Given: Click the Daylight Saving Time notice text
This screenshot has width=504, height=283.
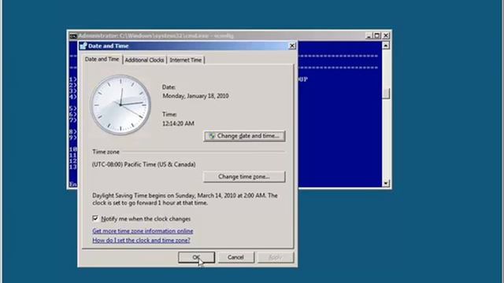Looking at the screenshot, I should (x=185, y=199).
